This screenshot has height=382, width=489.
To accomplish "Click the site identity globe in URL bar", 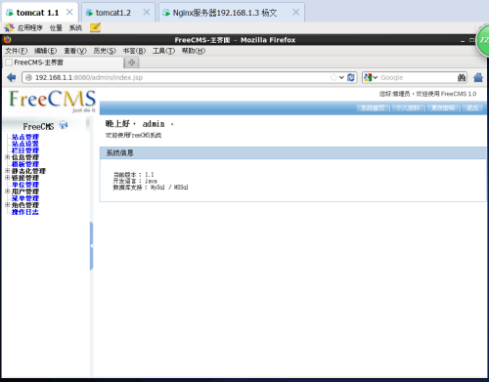I will click(28, 77).
